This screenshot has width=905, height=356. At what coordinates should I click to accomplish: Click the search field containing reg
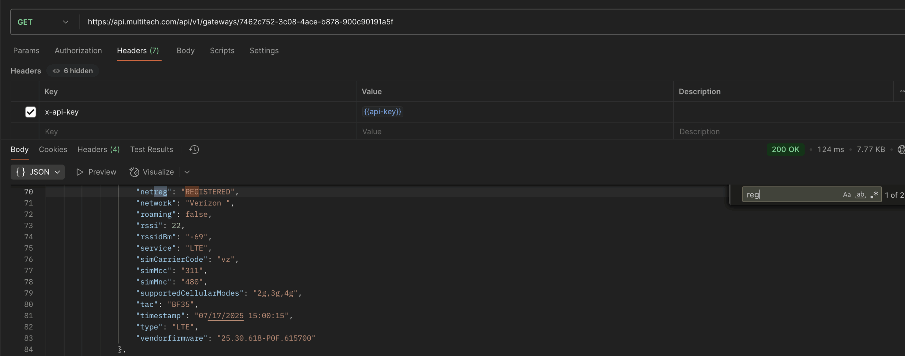(792, 194)
